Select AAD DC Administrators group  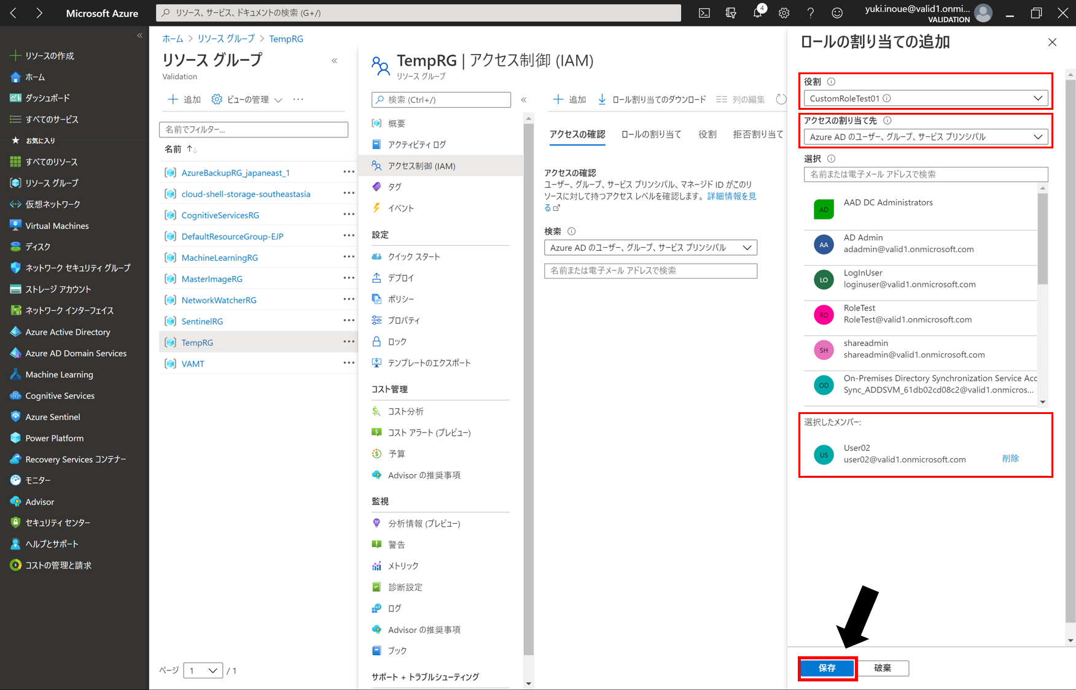tap(920, 209)
